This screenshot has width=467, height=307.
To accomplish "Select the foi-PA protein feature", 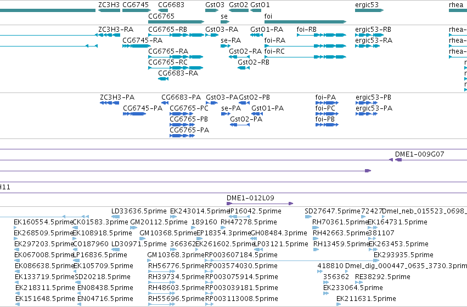I will click(327, 103).
